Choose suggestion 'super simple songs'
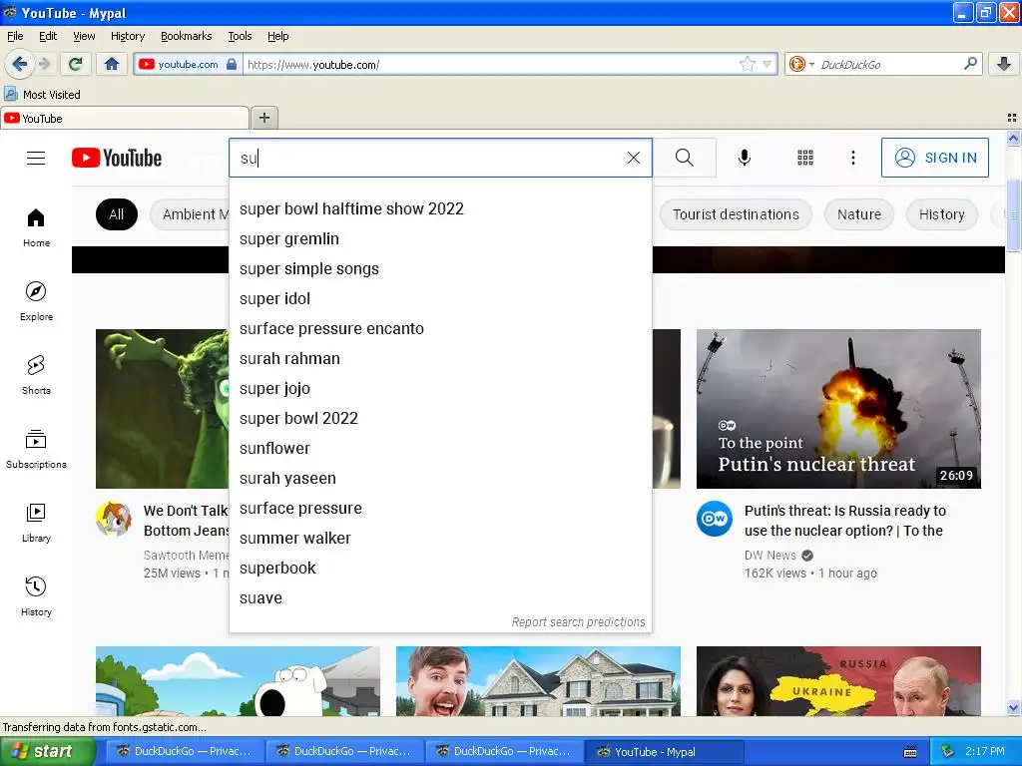The height and width of the screenshot is (766, 1022). click(440, 269)
